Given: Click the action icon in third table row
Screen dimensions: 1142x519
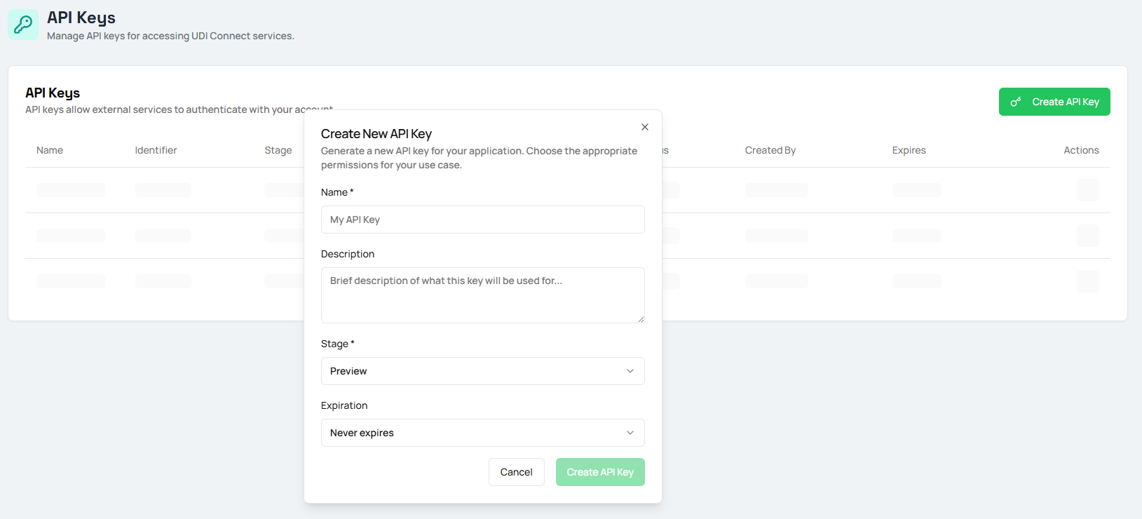Looking at the screenshot, I should [1087, 281].
